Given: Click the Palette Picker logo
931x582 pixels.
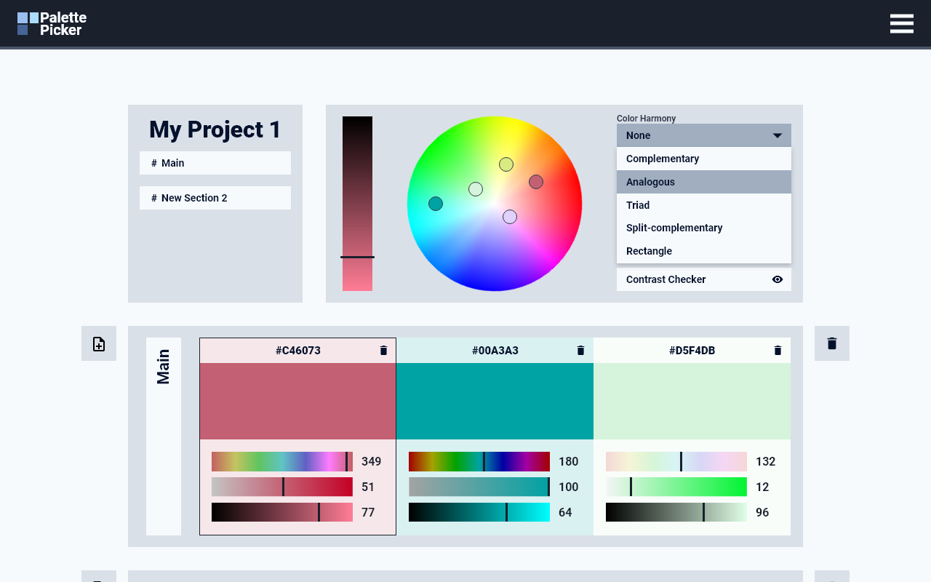Looking at the screenshot, I should [x=51, y=23].
